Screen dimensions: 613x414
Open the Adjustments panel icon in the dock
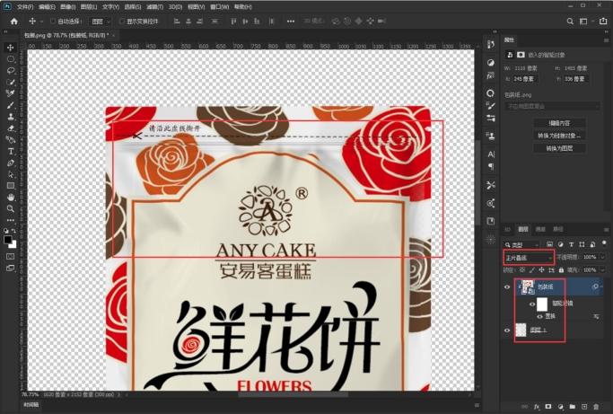[x=491, y=63]
